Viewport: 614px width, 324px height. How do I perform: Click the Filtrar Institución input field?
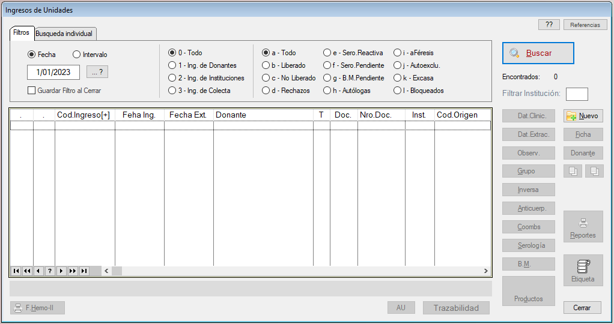click(x=577, y=94)
